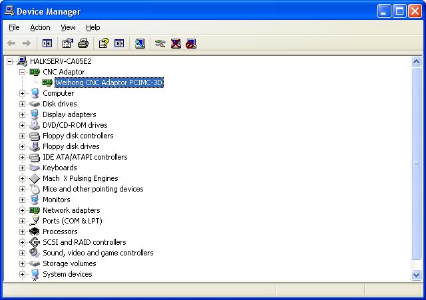
Task: Expand the Display adapters node
Action: pos(22,114)
